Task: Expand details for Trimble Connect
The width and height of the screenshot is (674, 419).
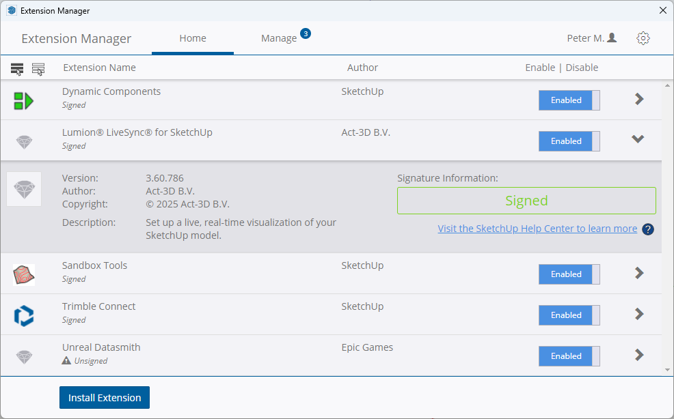Action: (639, 314)
